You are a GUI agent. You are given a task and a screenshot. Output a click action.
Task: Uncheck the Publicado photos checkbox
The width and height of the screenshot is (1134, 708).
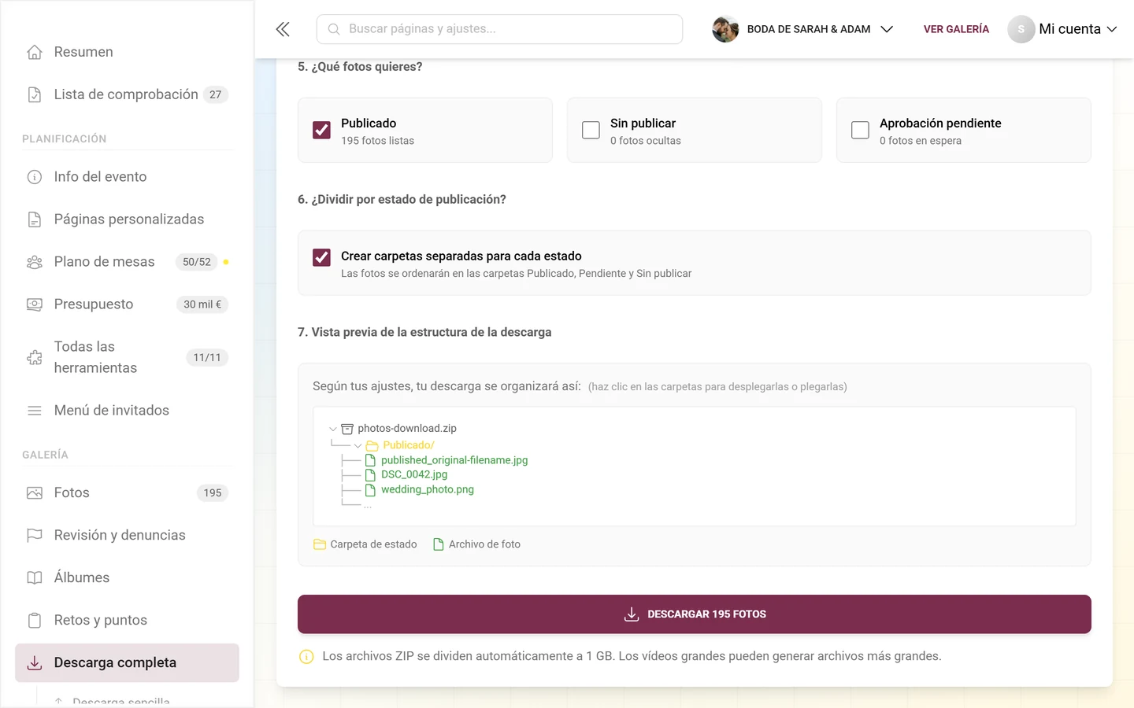pyautogui.click(x=321, y=130)
